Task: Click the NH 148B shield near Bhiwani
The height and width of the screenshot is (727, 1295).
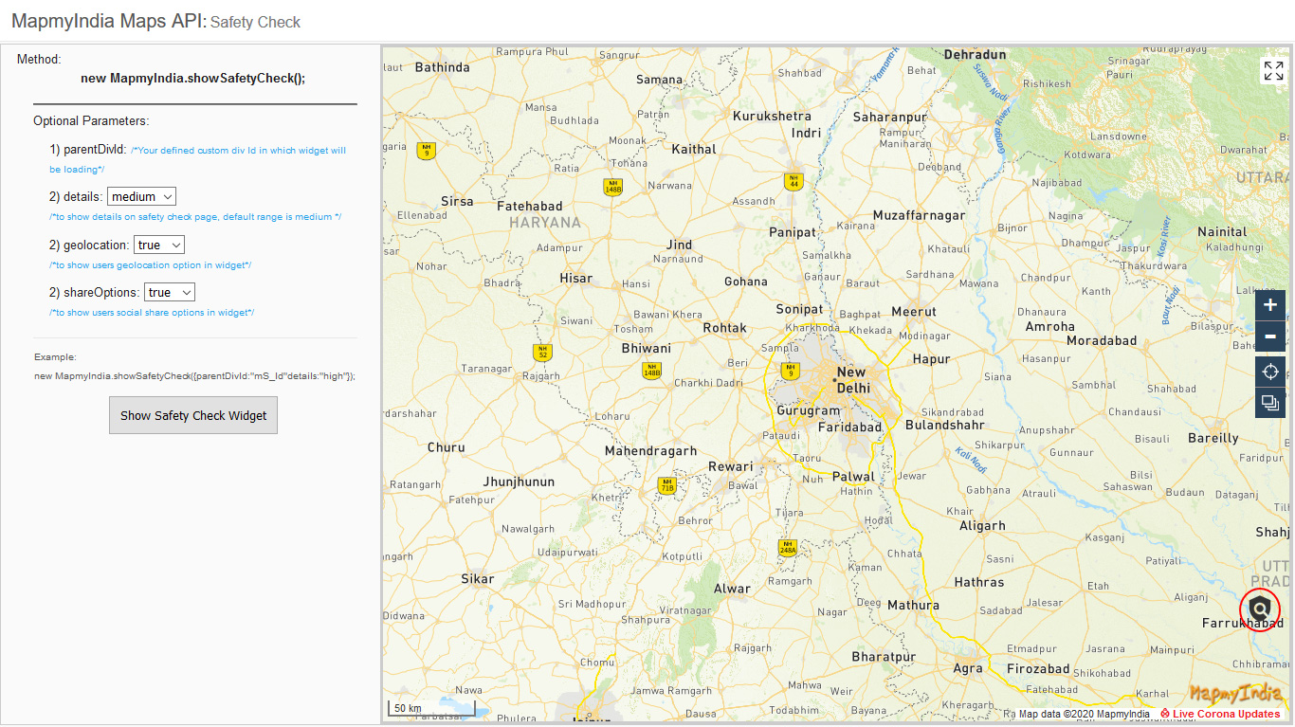Action: coord(651,371)
